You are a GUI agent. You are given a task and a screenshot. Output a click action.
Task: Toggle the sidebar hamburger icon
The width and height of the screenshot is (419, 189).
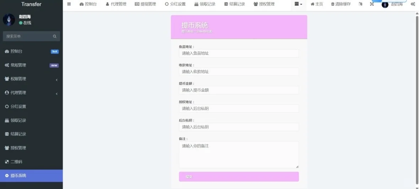click(69, 4)
